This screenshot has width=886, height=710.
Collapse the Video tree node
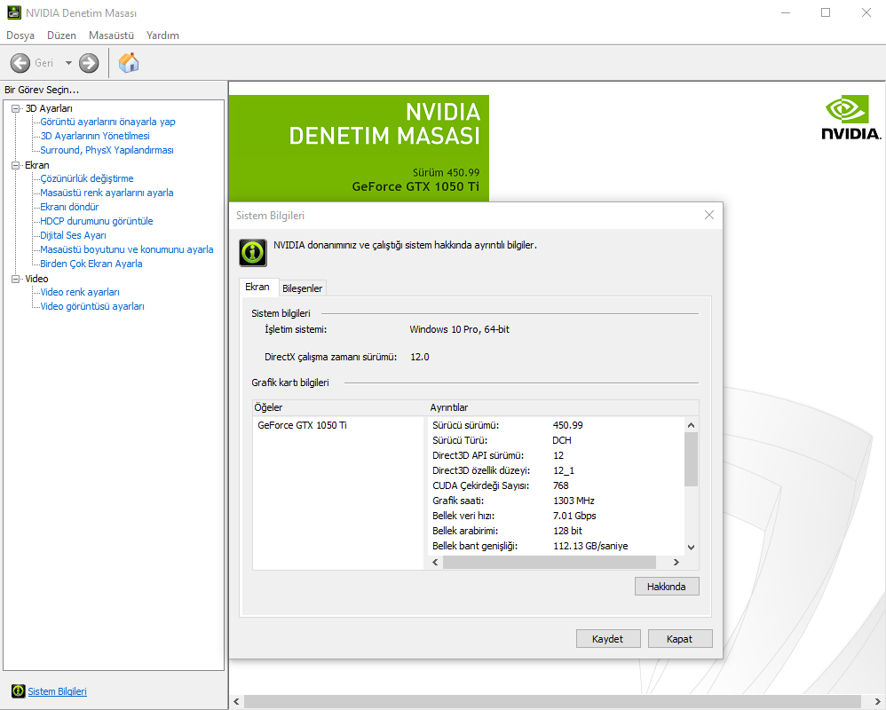tap(16, 279)
